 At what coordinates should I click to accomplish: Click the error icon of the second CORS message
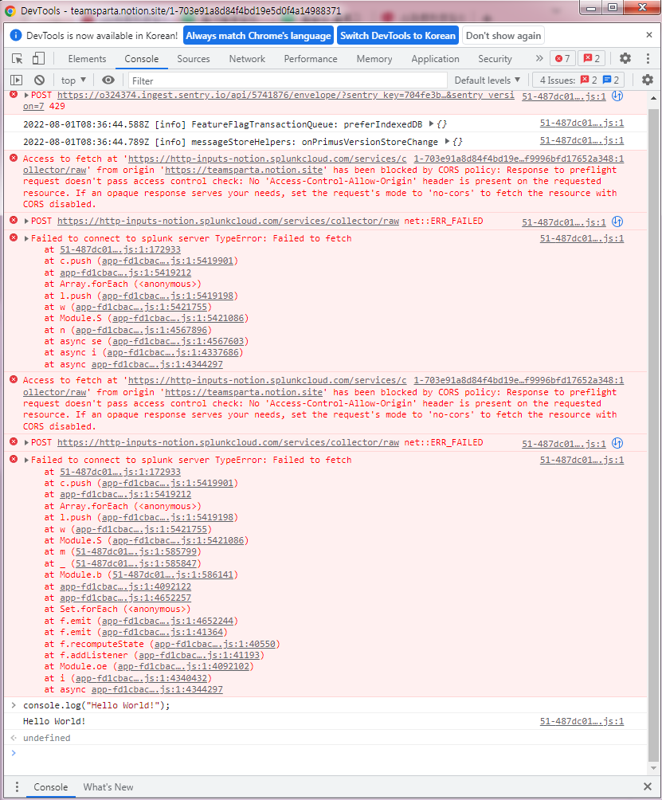point(14,380)
